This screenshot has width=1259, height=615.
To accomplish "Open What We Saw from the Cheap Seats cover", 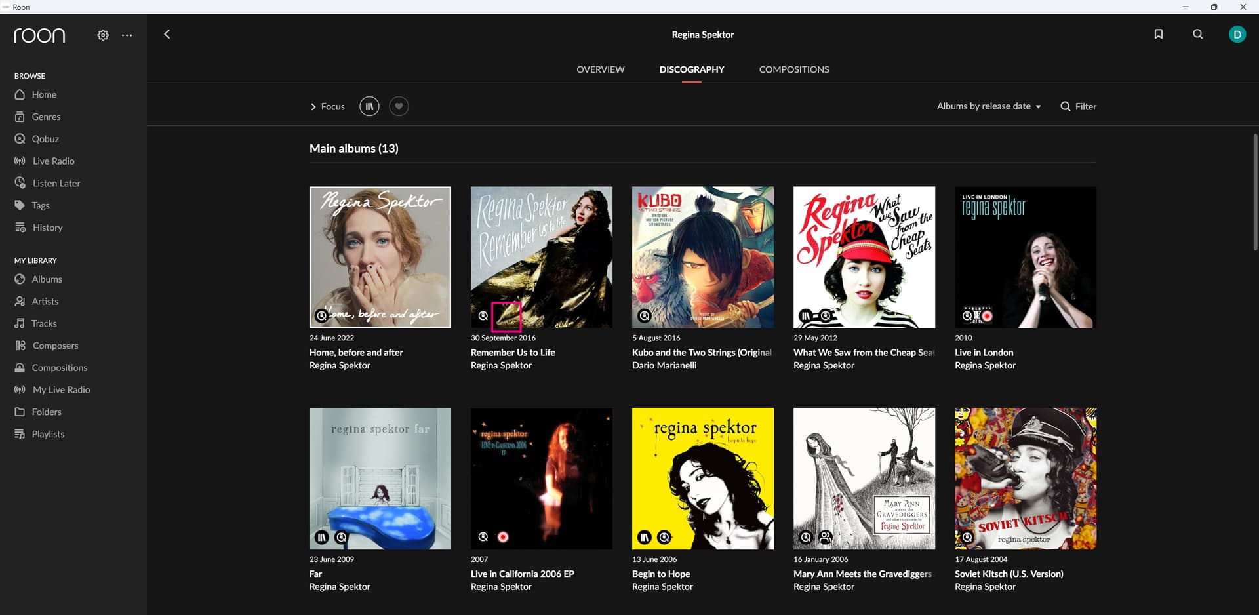I will 864,257.
